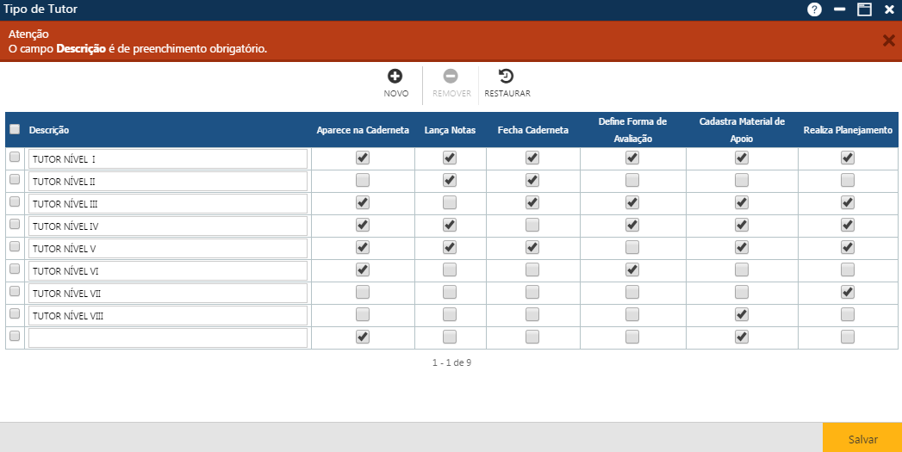
Task: Minimize the Tipo de Tutor window
Action: tap(839, 9)
